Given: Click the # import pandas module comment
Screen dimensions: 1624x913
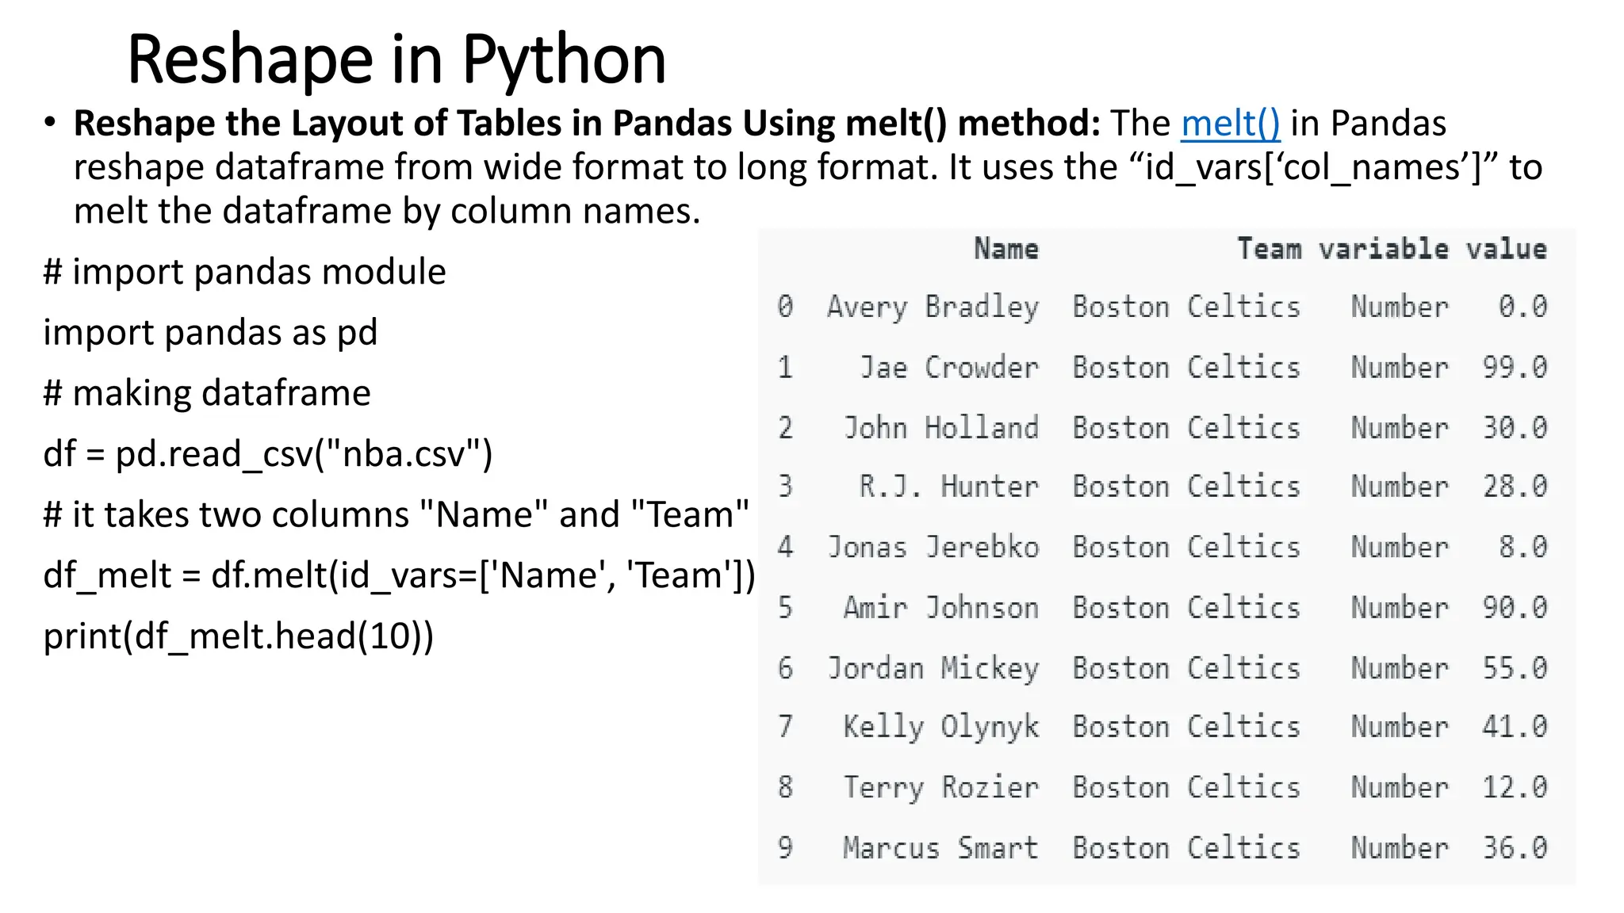Looking at the screenshot, I should tap(244, 272).
